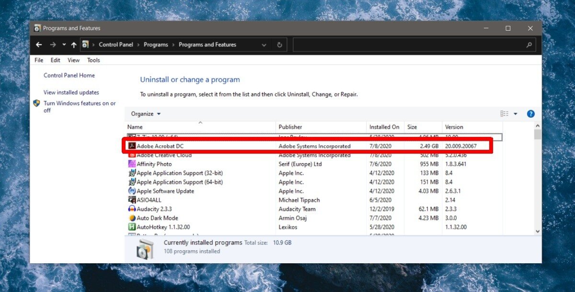This screenshot has width=575, height=292.
Task: Click the back navigation arrow
Action: click(x=38, y=45)
